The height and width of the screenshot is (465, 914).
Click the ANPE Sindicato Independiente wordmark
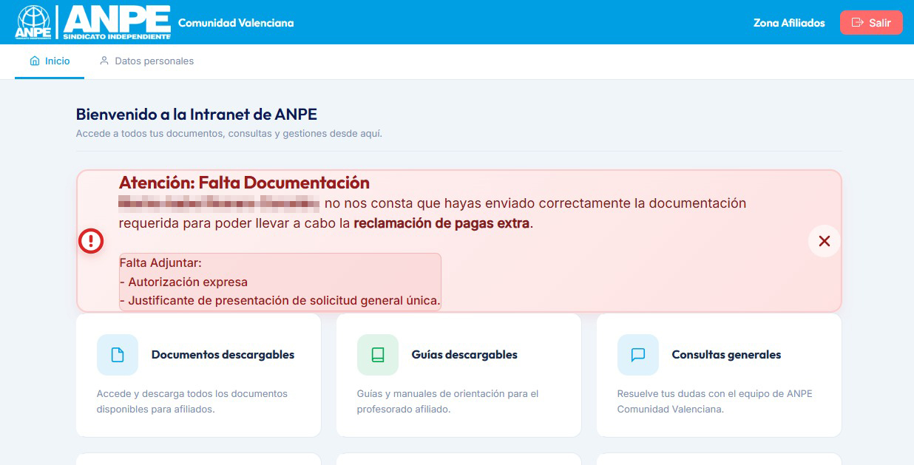(x=117, y=22)
